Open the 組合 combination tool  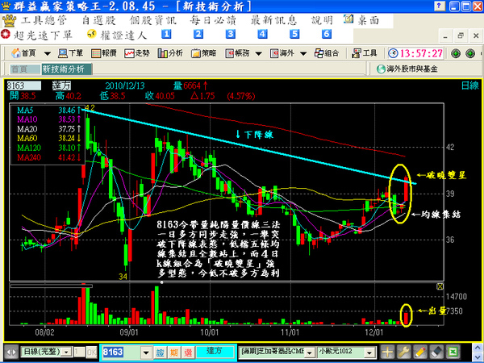point(327,53)
